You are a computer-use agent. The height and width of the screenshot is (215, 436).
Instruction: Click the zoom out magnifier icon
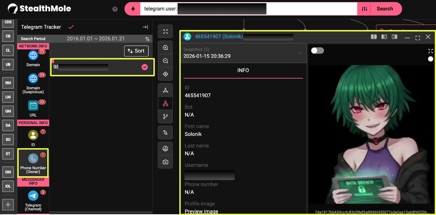click(165, 61)
